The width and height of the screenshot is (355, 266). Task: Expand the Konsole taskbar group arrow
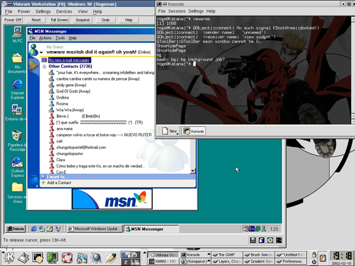point(209,254)
